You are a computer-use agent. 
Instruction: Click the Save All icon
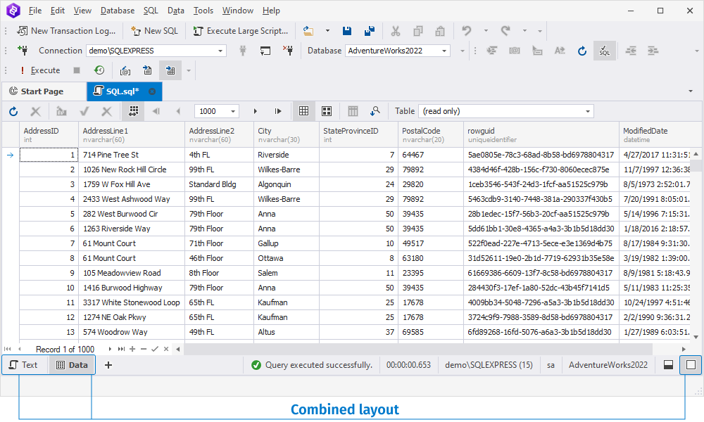point(370,31)
